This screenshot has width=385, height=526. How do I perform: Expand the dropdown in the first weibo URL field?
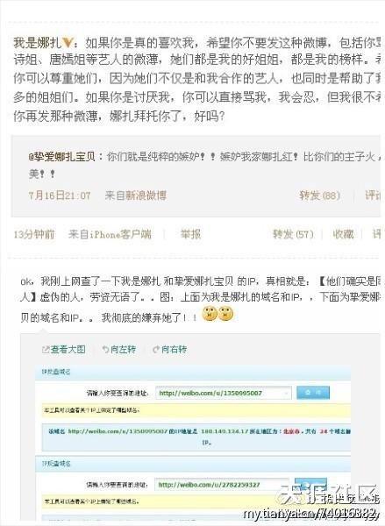[x=286, y=393]
